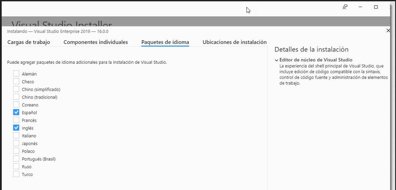Enable the Turco language pack
Image resolution: width=396 pixels, height=190 pixels.
[16, 174]
